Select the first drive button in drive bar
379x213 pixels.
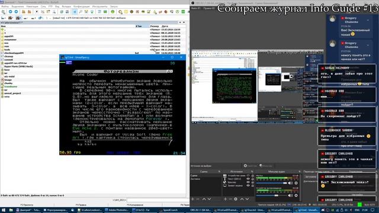tap(4, 18)
